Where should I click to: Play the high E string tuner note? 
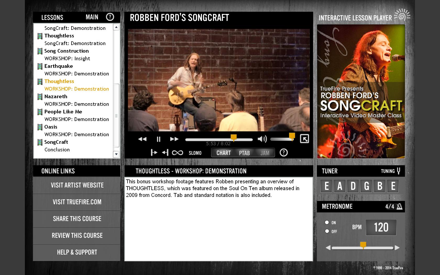point(393,186)
